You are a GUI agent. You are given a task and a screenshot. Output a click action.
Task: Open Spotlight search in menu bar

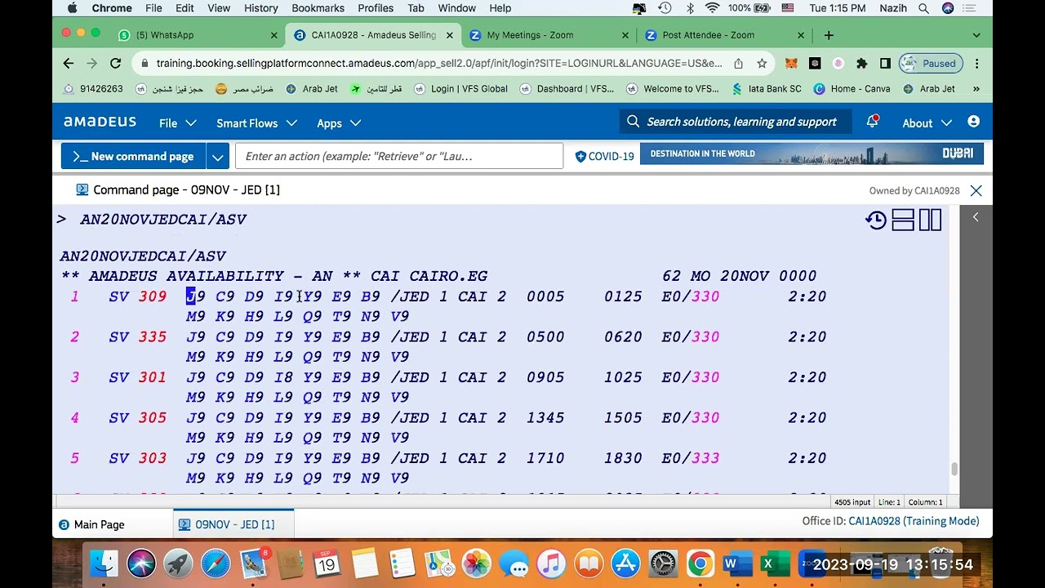(924, 8)
